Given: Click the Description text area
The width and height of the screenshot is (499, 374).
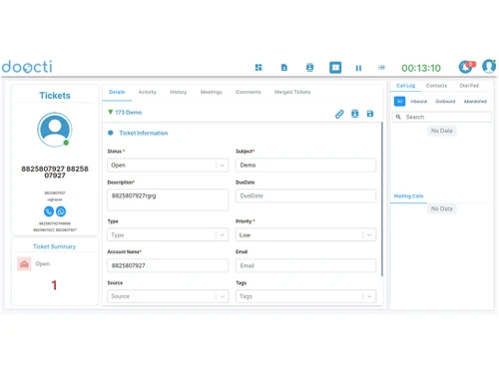Looking at the screenshot, I should pos(168,199).
